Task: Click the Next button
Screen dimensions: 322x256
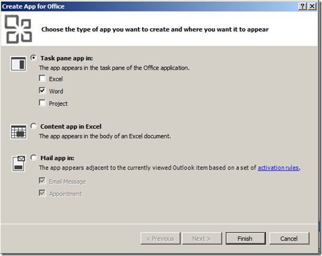Action: click(202, 239)
